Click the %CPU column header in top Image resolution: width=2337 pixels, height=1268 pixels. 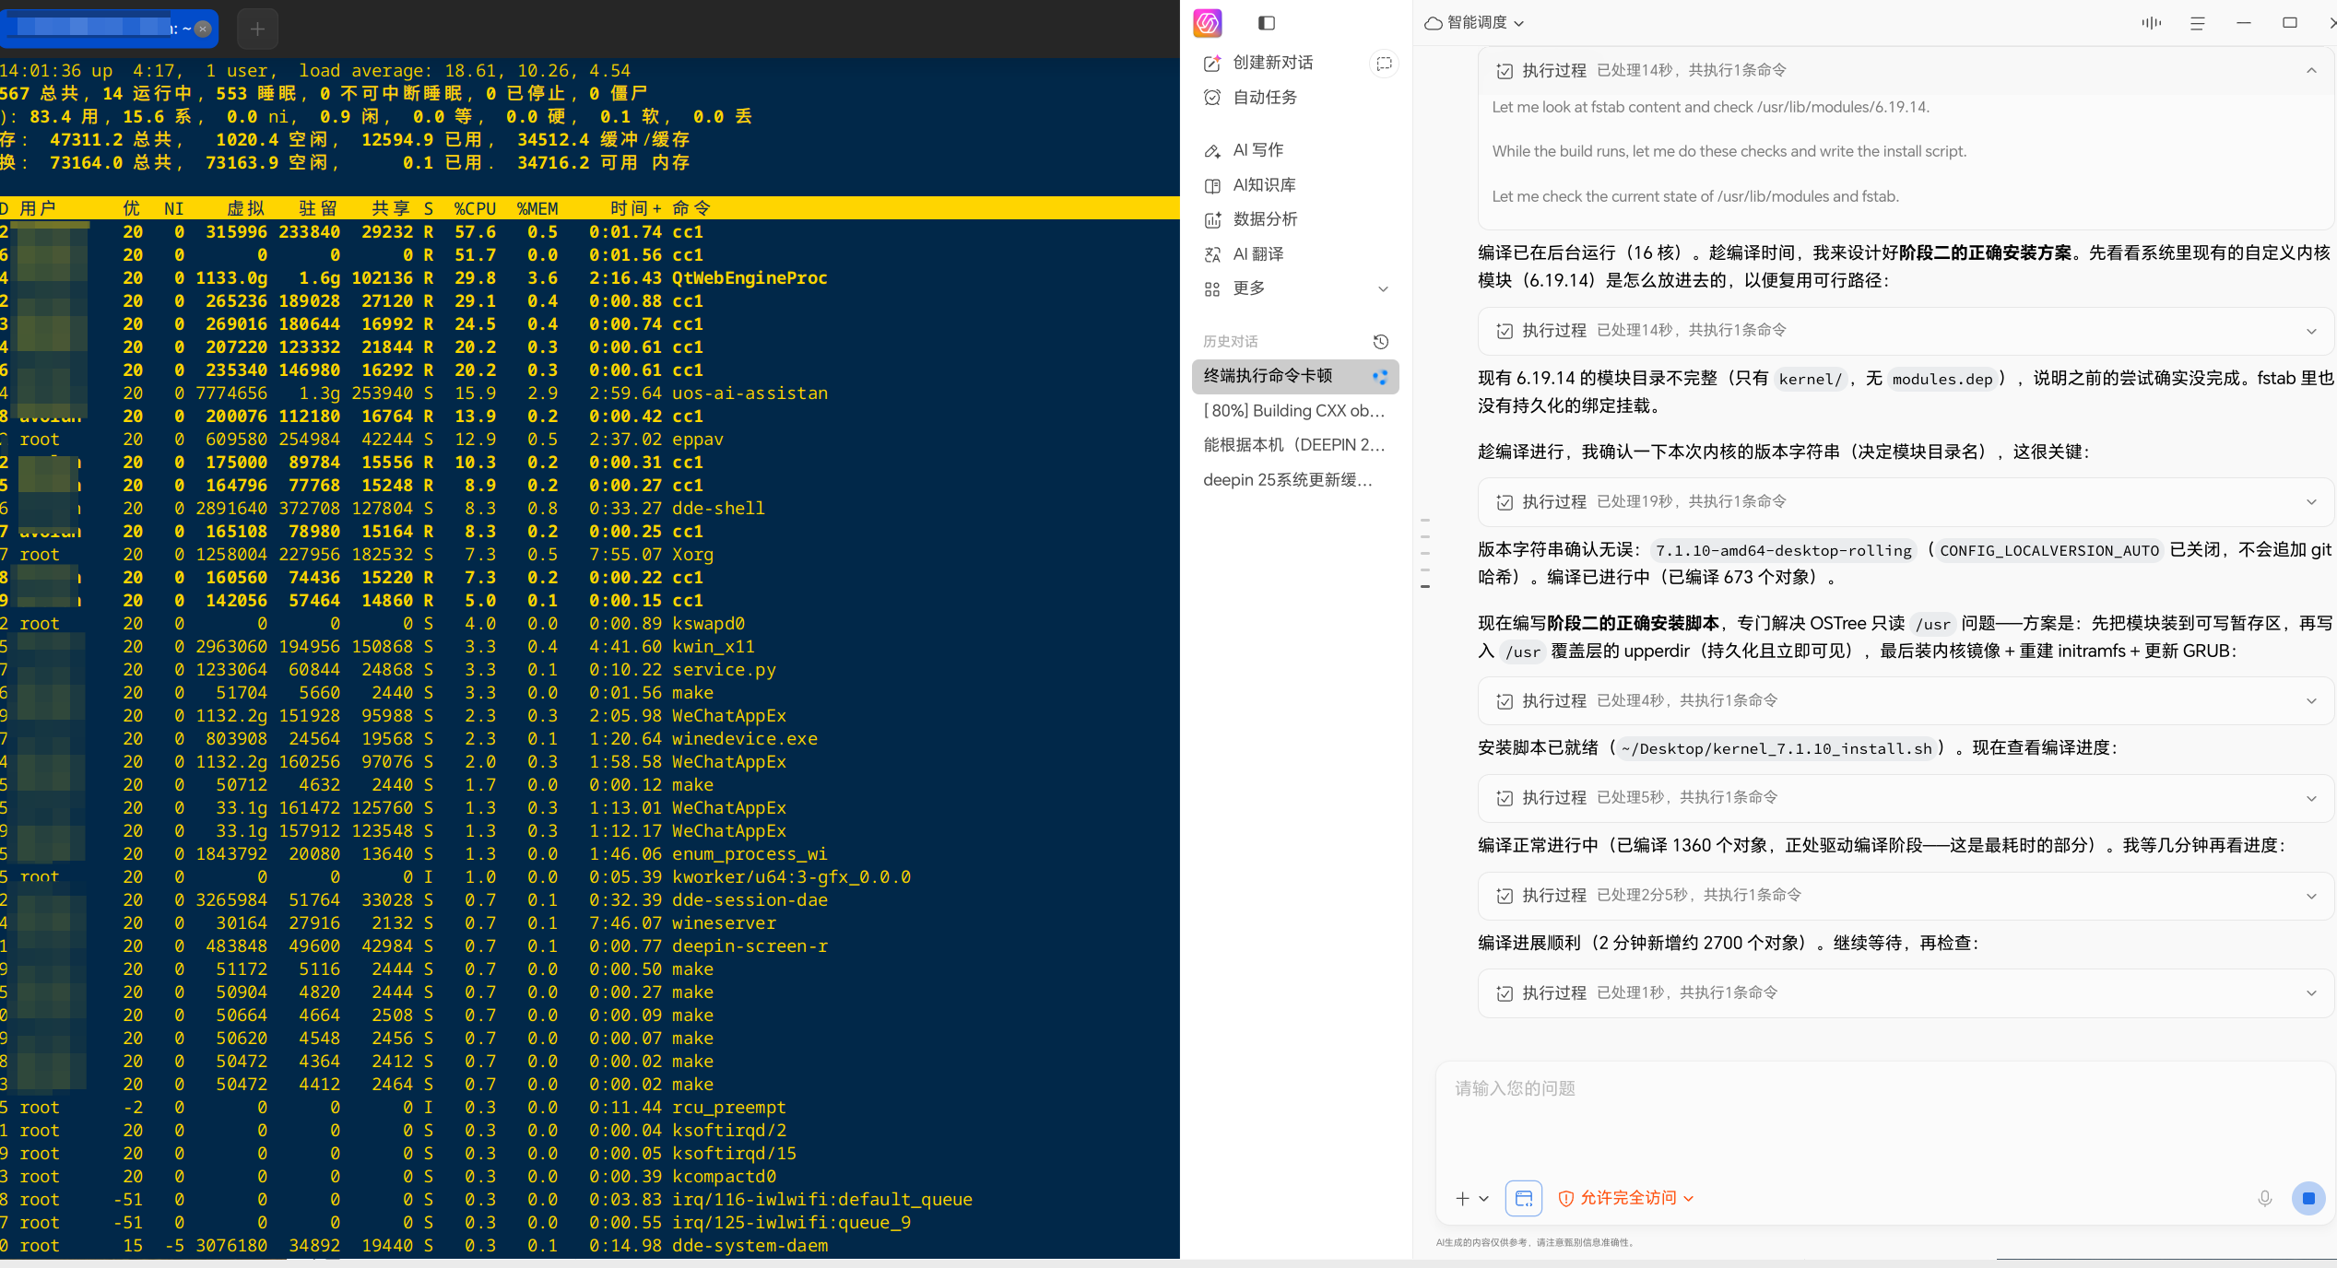(475, 208)
